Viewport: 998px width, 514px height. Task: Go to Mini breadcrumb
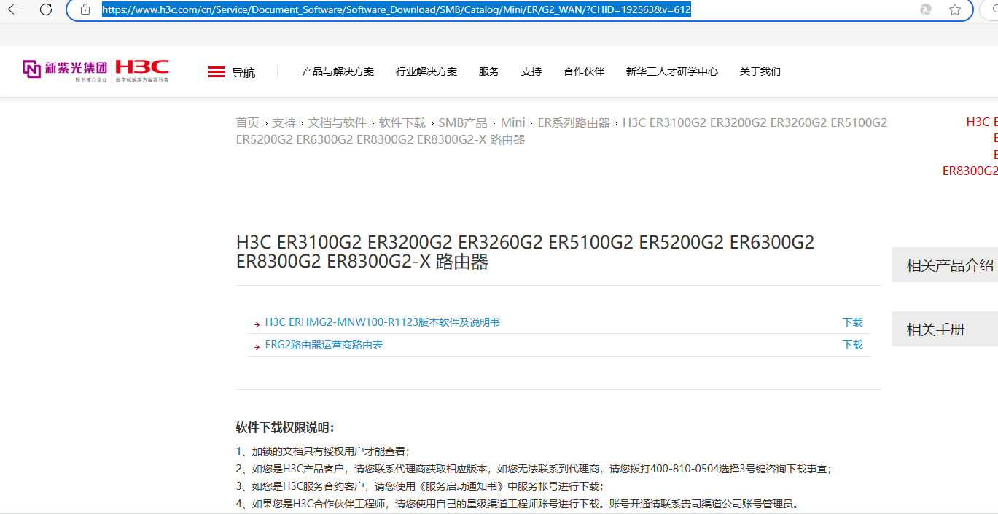pos(512,122)
